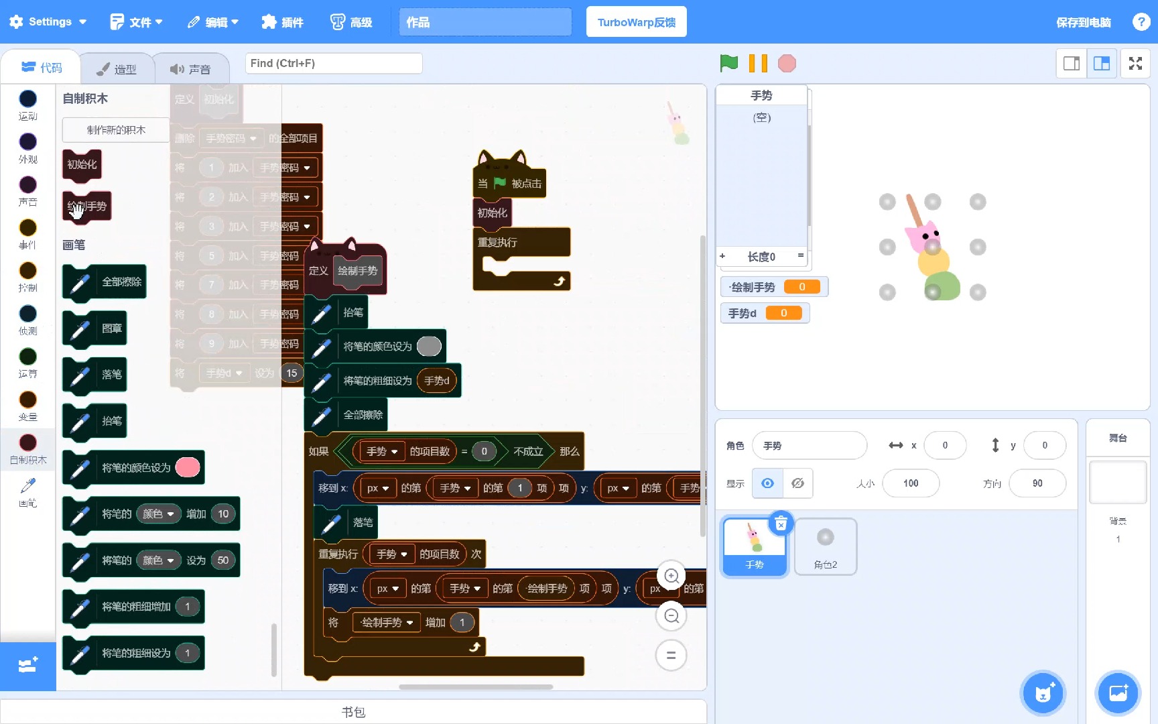Switch to large stage layout
Image resolution: width=1158 pixels, height=724 pixels.
[x=1102, y=64]
